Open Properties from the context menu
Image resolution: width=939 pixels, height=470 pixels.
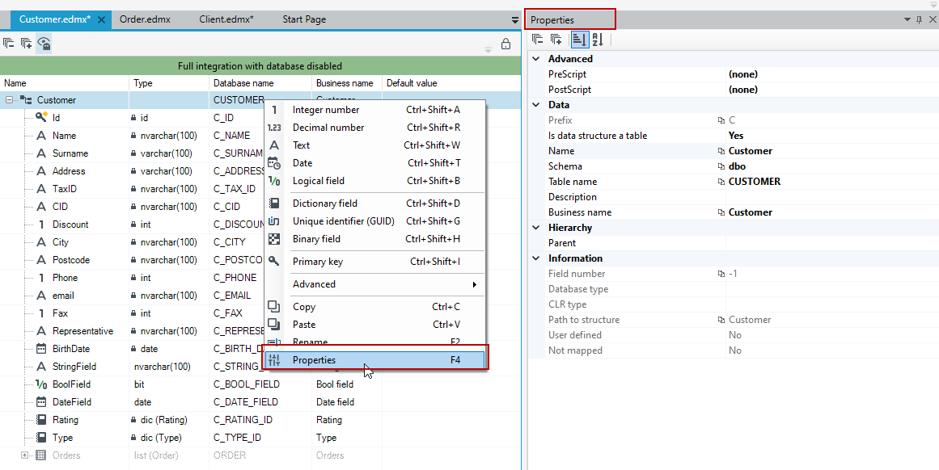tap(375, 360)
